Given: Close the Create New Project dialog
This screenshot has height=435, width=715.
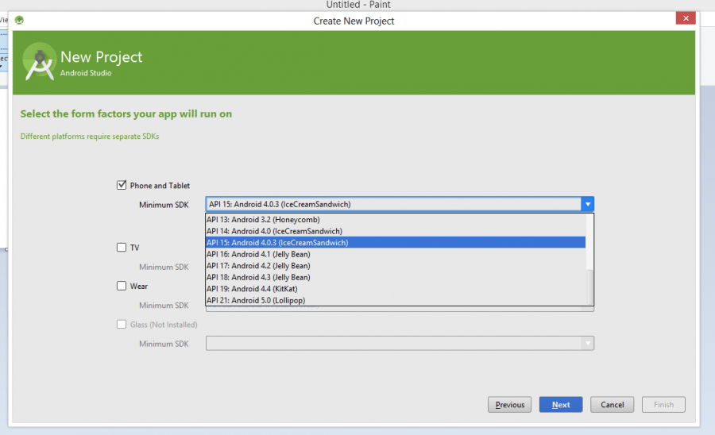Looking at the screenshot, I should (686, 18).
